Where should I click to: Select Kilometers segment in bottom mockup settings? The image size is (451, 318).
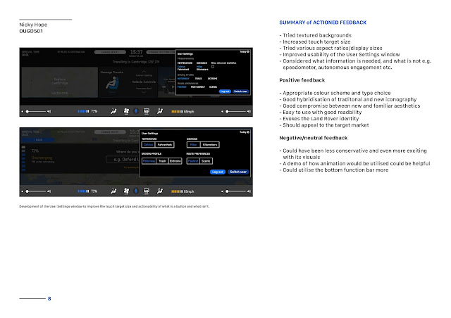(210, 145)
